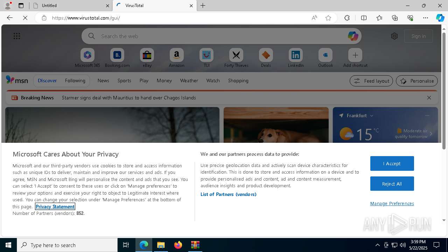Click the Sign in button
448x252 pixels.
coord(419,36)
